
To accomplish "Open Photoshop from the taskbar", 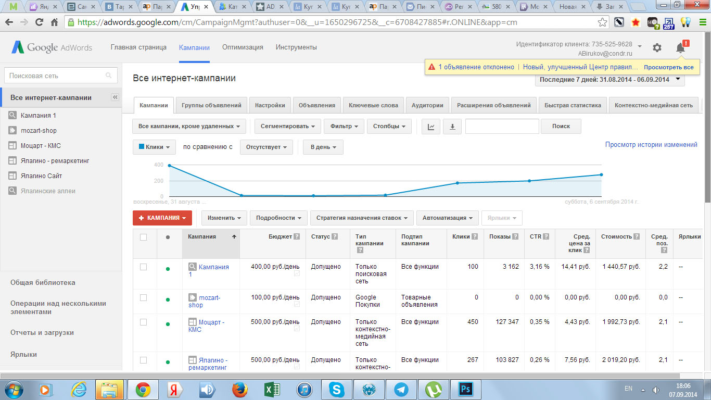I will click(465, 390).
